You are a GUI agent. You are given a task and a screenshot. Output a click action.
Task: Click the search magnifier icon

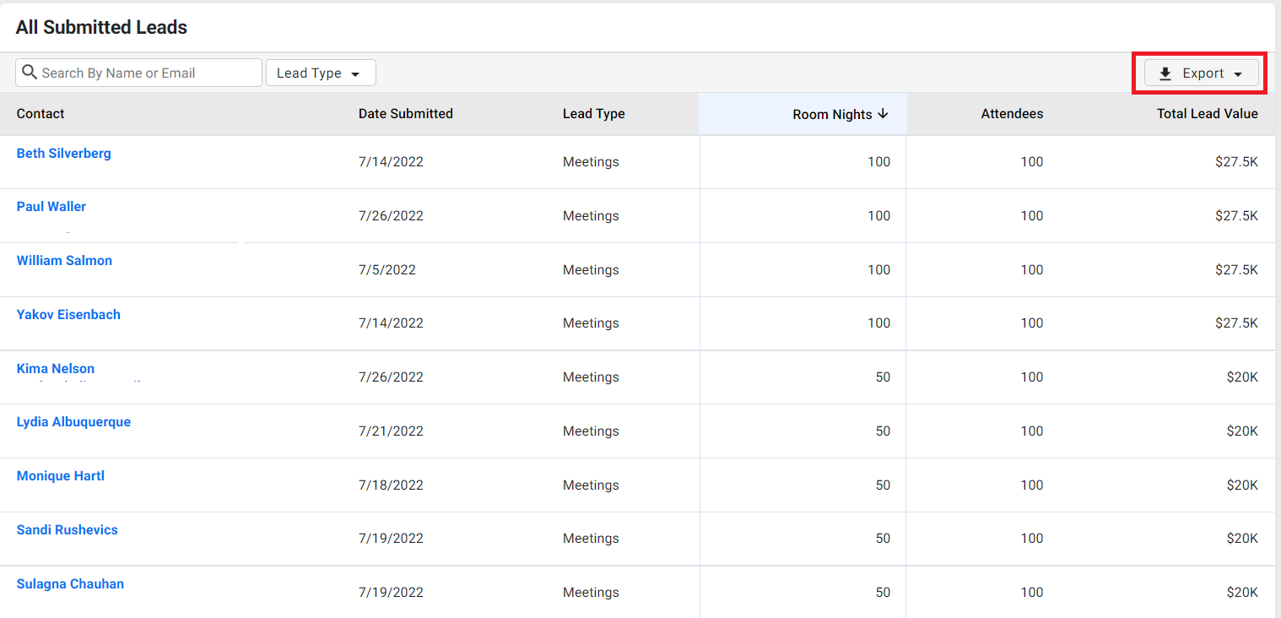click(x=30, y=73)
